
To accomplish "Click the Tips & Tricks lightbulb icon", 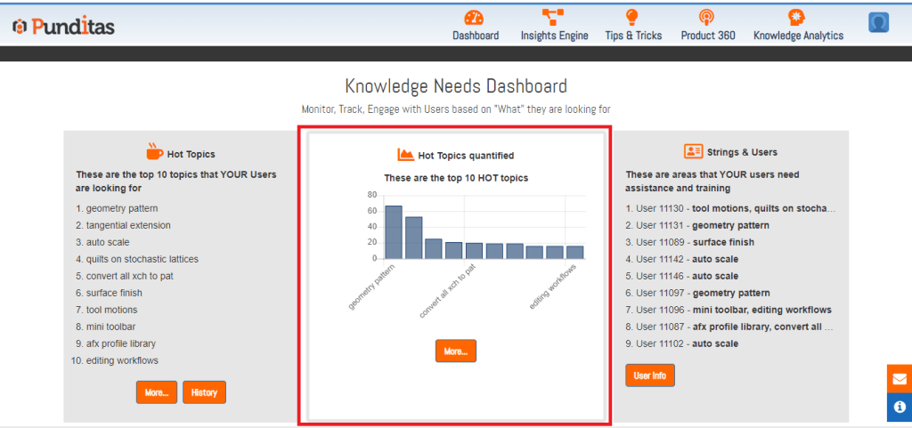I will (x=632, y=18).
